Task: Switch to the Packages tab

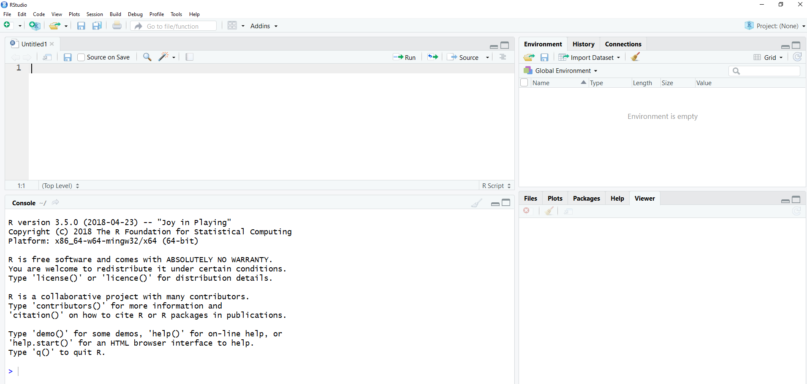Action: point(586,198)
